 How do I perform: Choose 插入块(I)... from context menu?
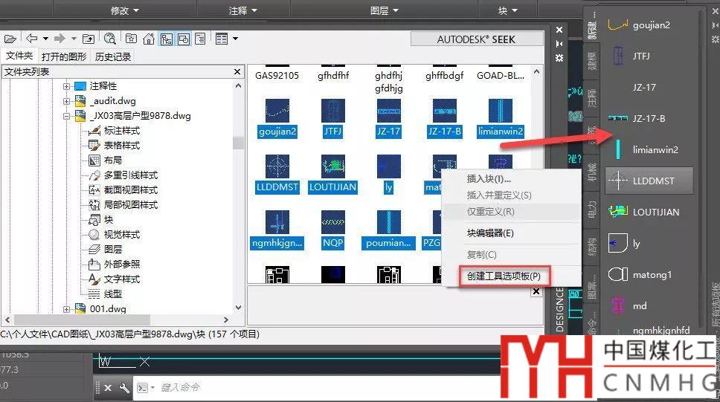[489, 178]
